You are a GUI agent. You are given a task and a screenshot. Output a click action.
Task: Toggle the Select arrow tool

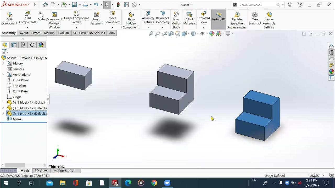(x=107, y=5)
